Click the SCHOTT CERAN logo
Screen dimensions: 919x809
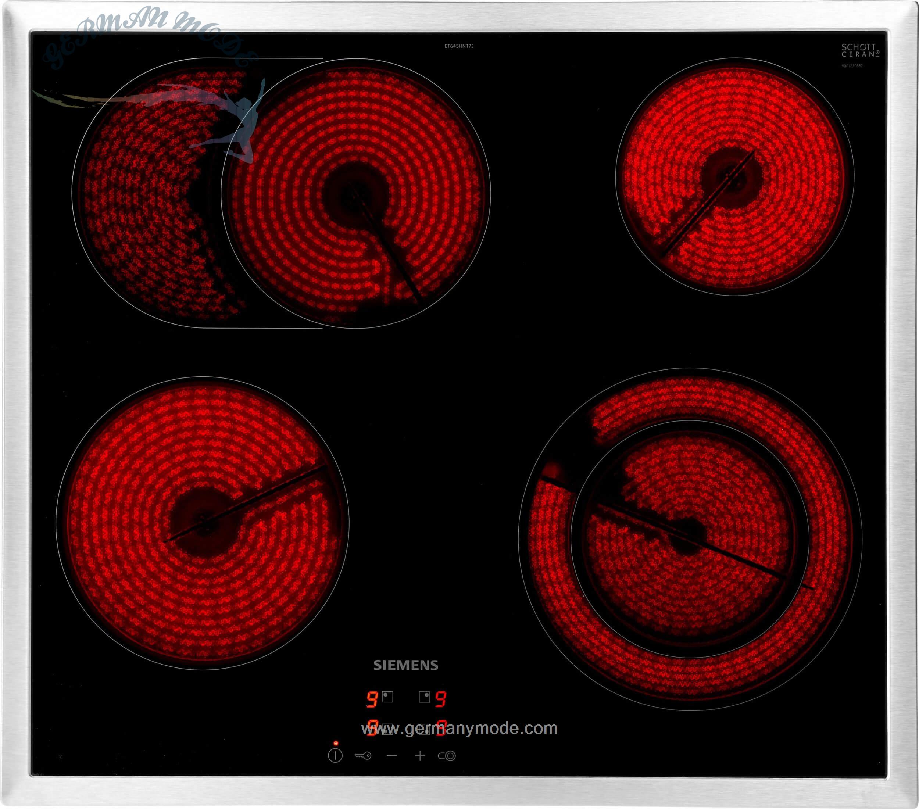(861, 50)
